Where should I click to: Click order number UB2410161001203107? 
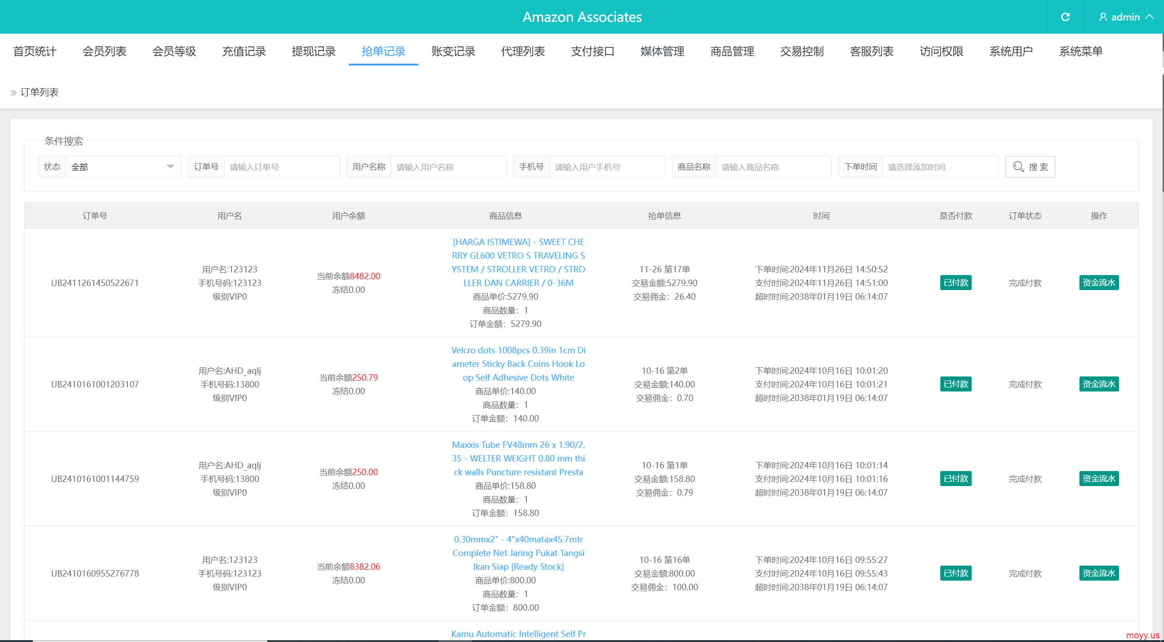[95, 384]
